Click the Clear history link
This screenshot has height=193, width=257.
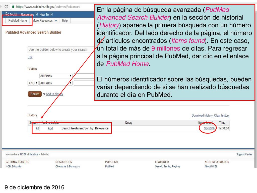(222, 116)
